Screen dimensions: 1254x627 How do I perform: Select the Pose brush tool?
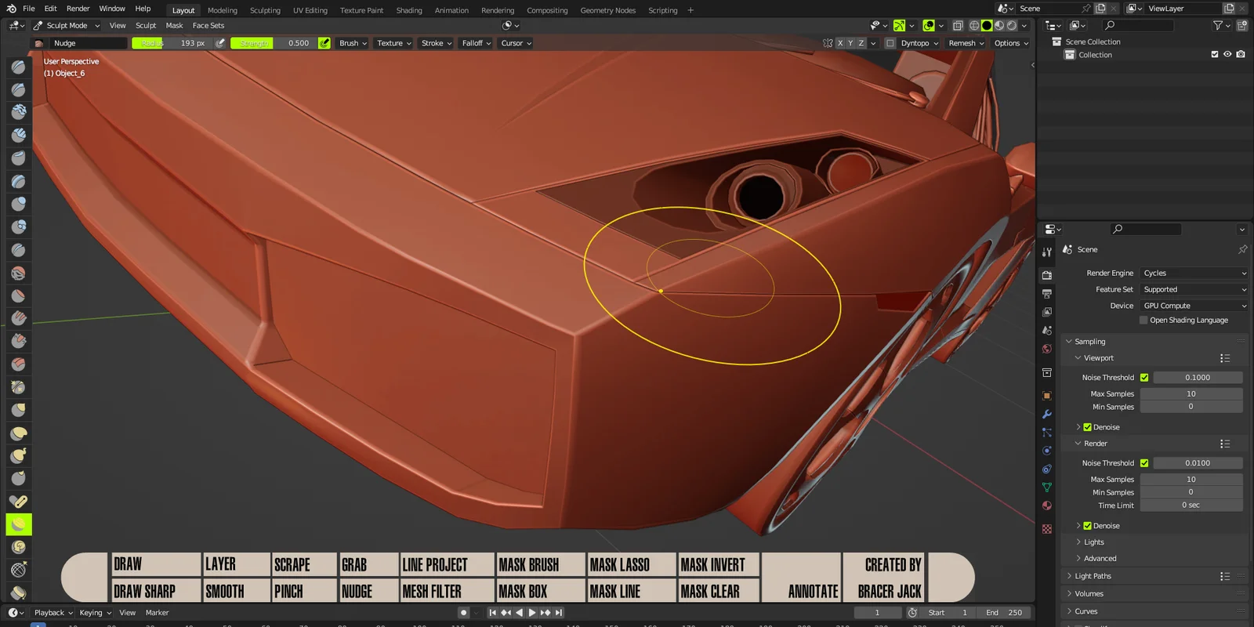pyautogui.click(x=19, y=502)
